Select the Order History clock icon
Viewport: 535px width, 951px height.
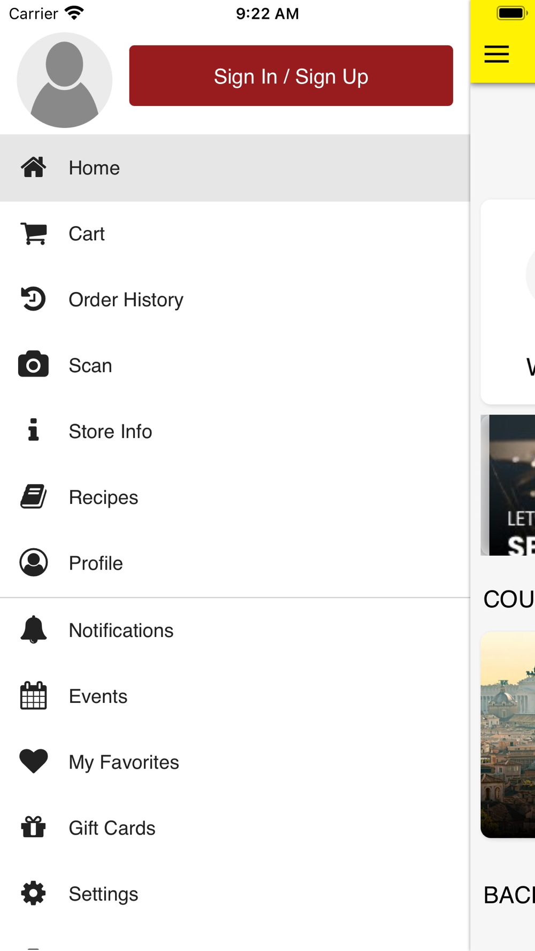coord(33,299)
